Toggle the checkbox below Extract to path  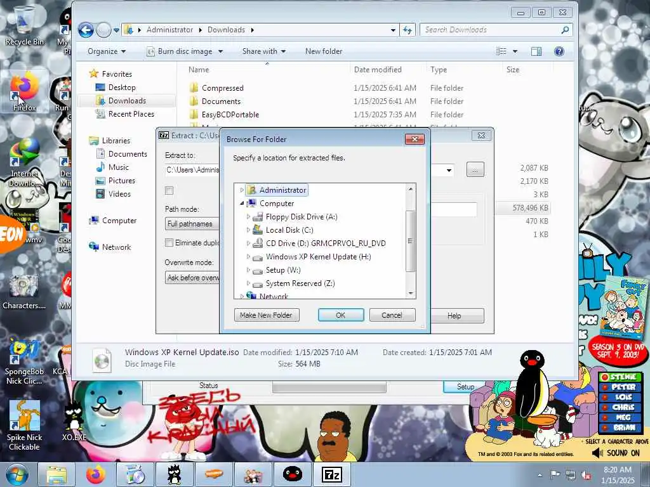pos(169,190)
